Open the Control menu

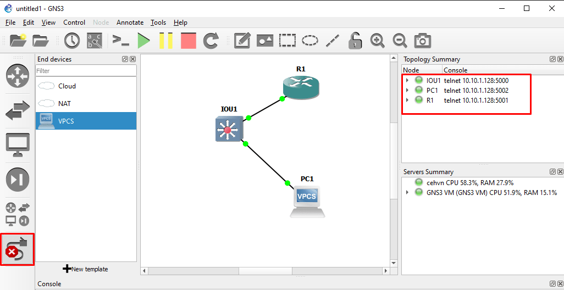pos(74,23)
